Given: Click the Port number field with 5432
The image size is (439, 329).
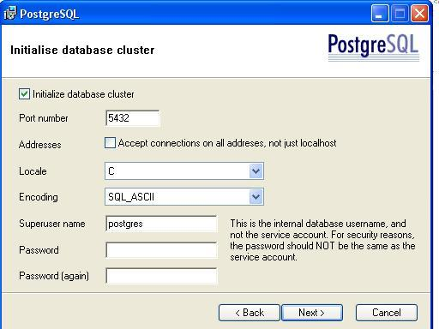Looking at the screenshot, I should (133, 118).
